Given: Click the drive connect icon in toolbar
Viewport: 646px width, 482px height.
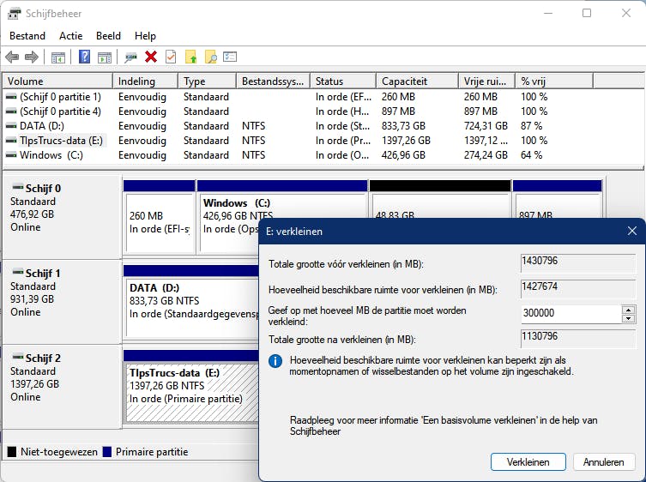Looking at the screenshot, I should (x=130, y=57).
